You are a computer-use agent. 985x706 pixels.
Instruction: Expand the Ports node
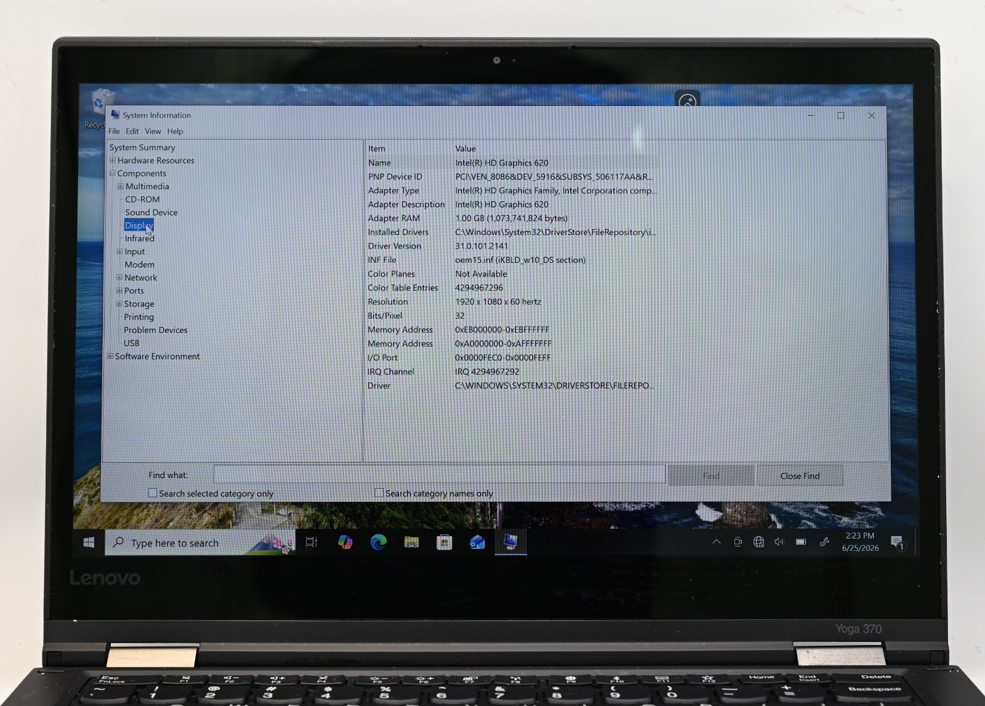coord(119,291)
